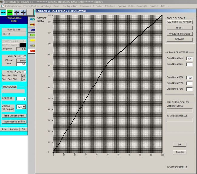
Task: Click the window icon left of Fichier/Réseau
Action: tap(2, 6)
